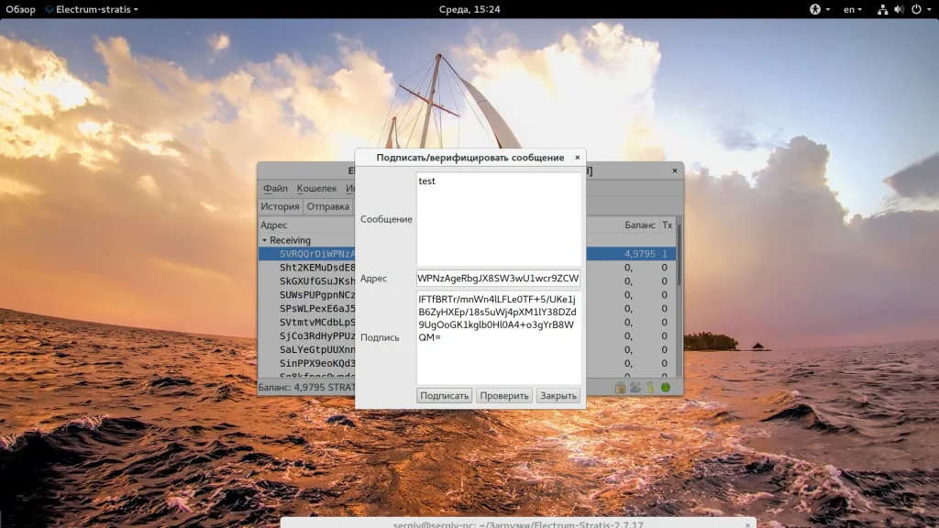Click the green network status indicator
The height and width of the screenshot is (528, 939).
coord(666,388)
